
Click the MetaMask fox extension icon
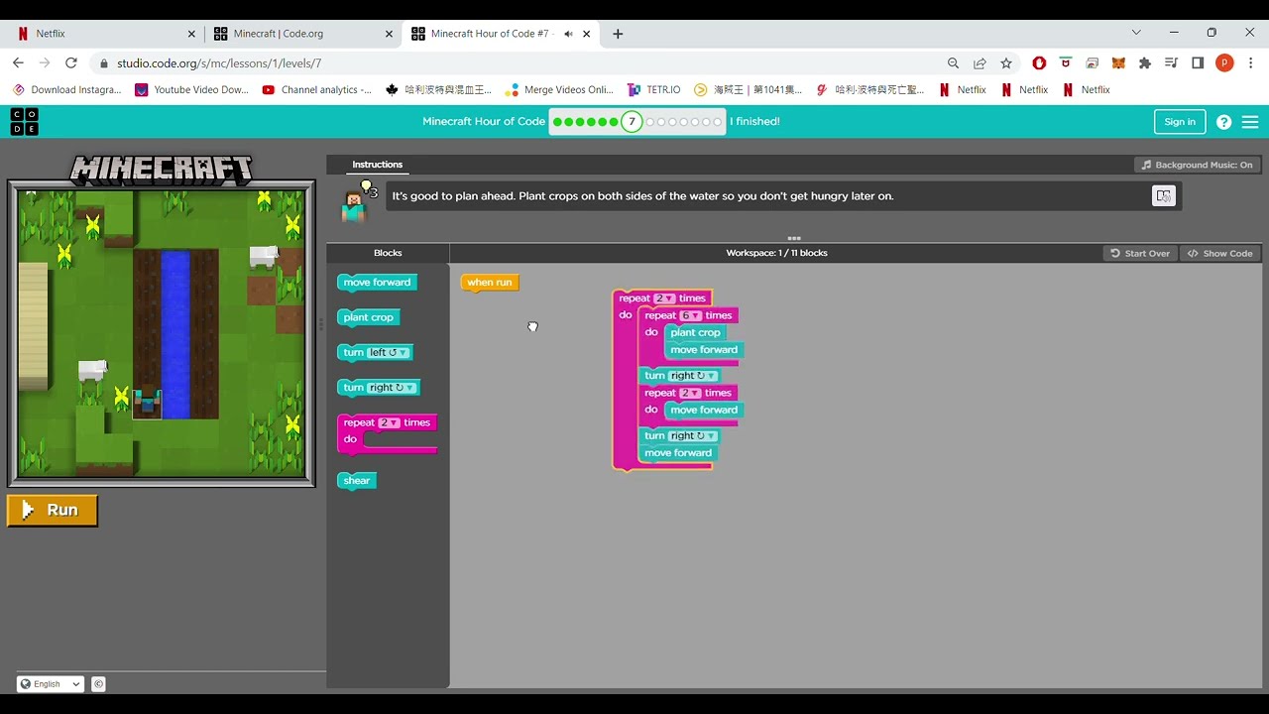(1118, 62)
